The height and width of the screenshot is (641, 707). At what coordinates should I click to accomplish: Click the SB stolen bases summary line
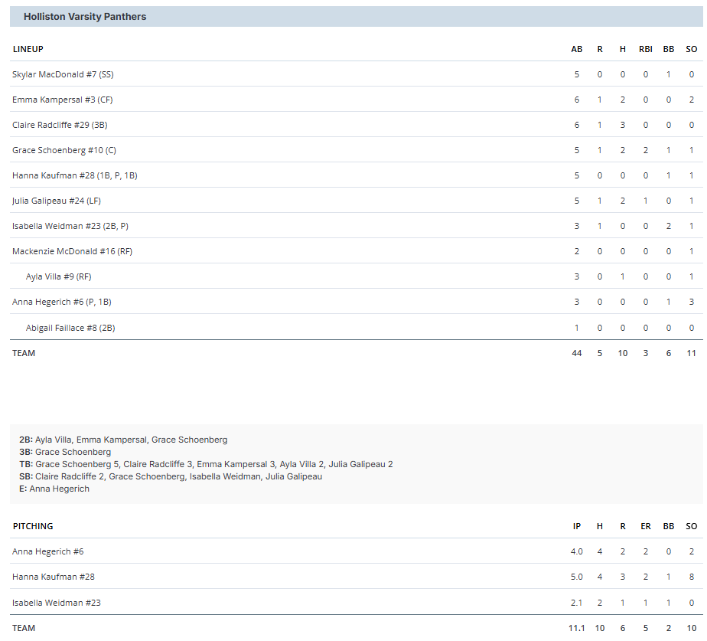pyautogui.click(x=171, y=476)
